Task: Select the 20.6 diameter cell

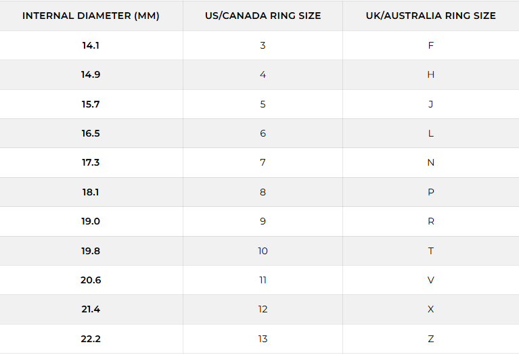Action: (x=91, y=280)
